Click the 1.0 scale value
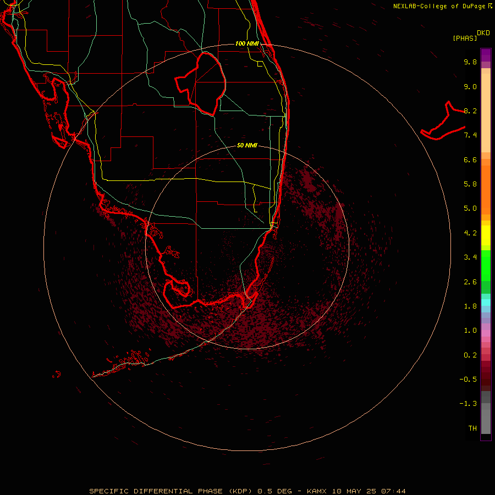This screenshot has height=495, width=495. pyautogui.click(x=470, y=331)
